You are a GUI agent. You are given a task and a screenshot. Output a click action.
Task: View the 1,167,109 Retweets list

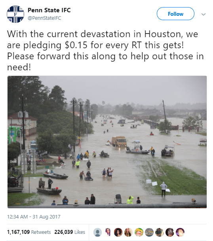[x=29, y=232]
